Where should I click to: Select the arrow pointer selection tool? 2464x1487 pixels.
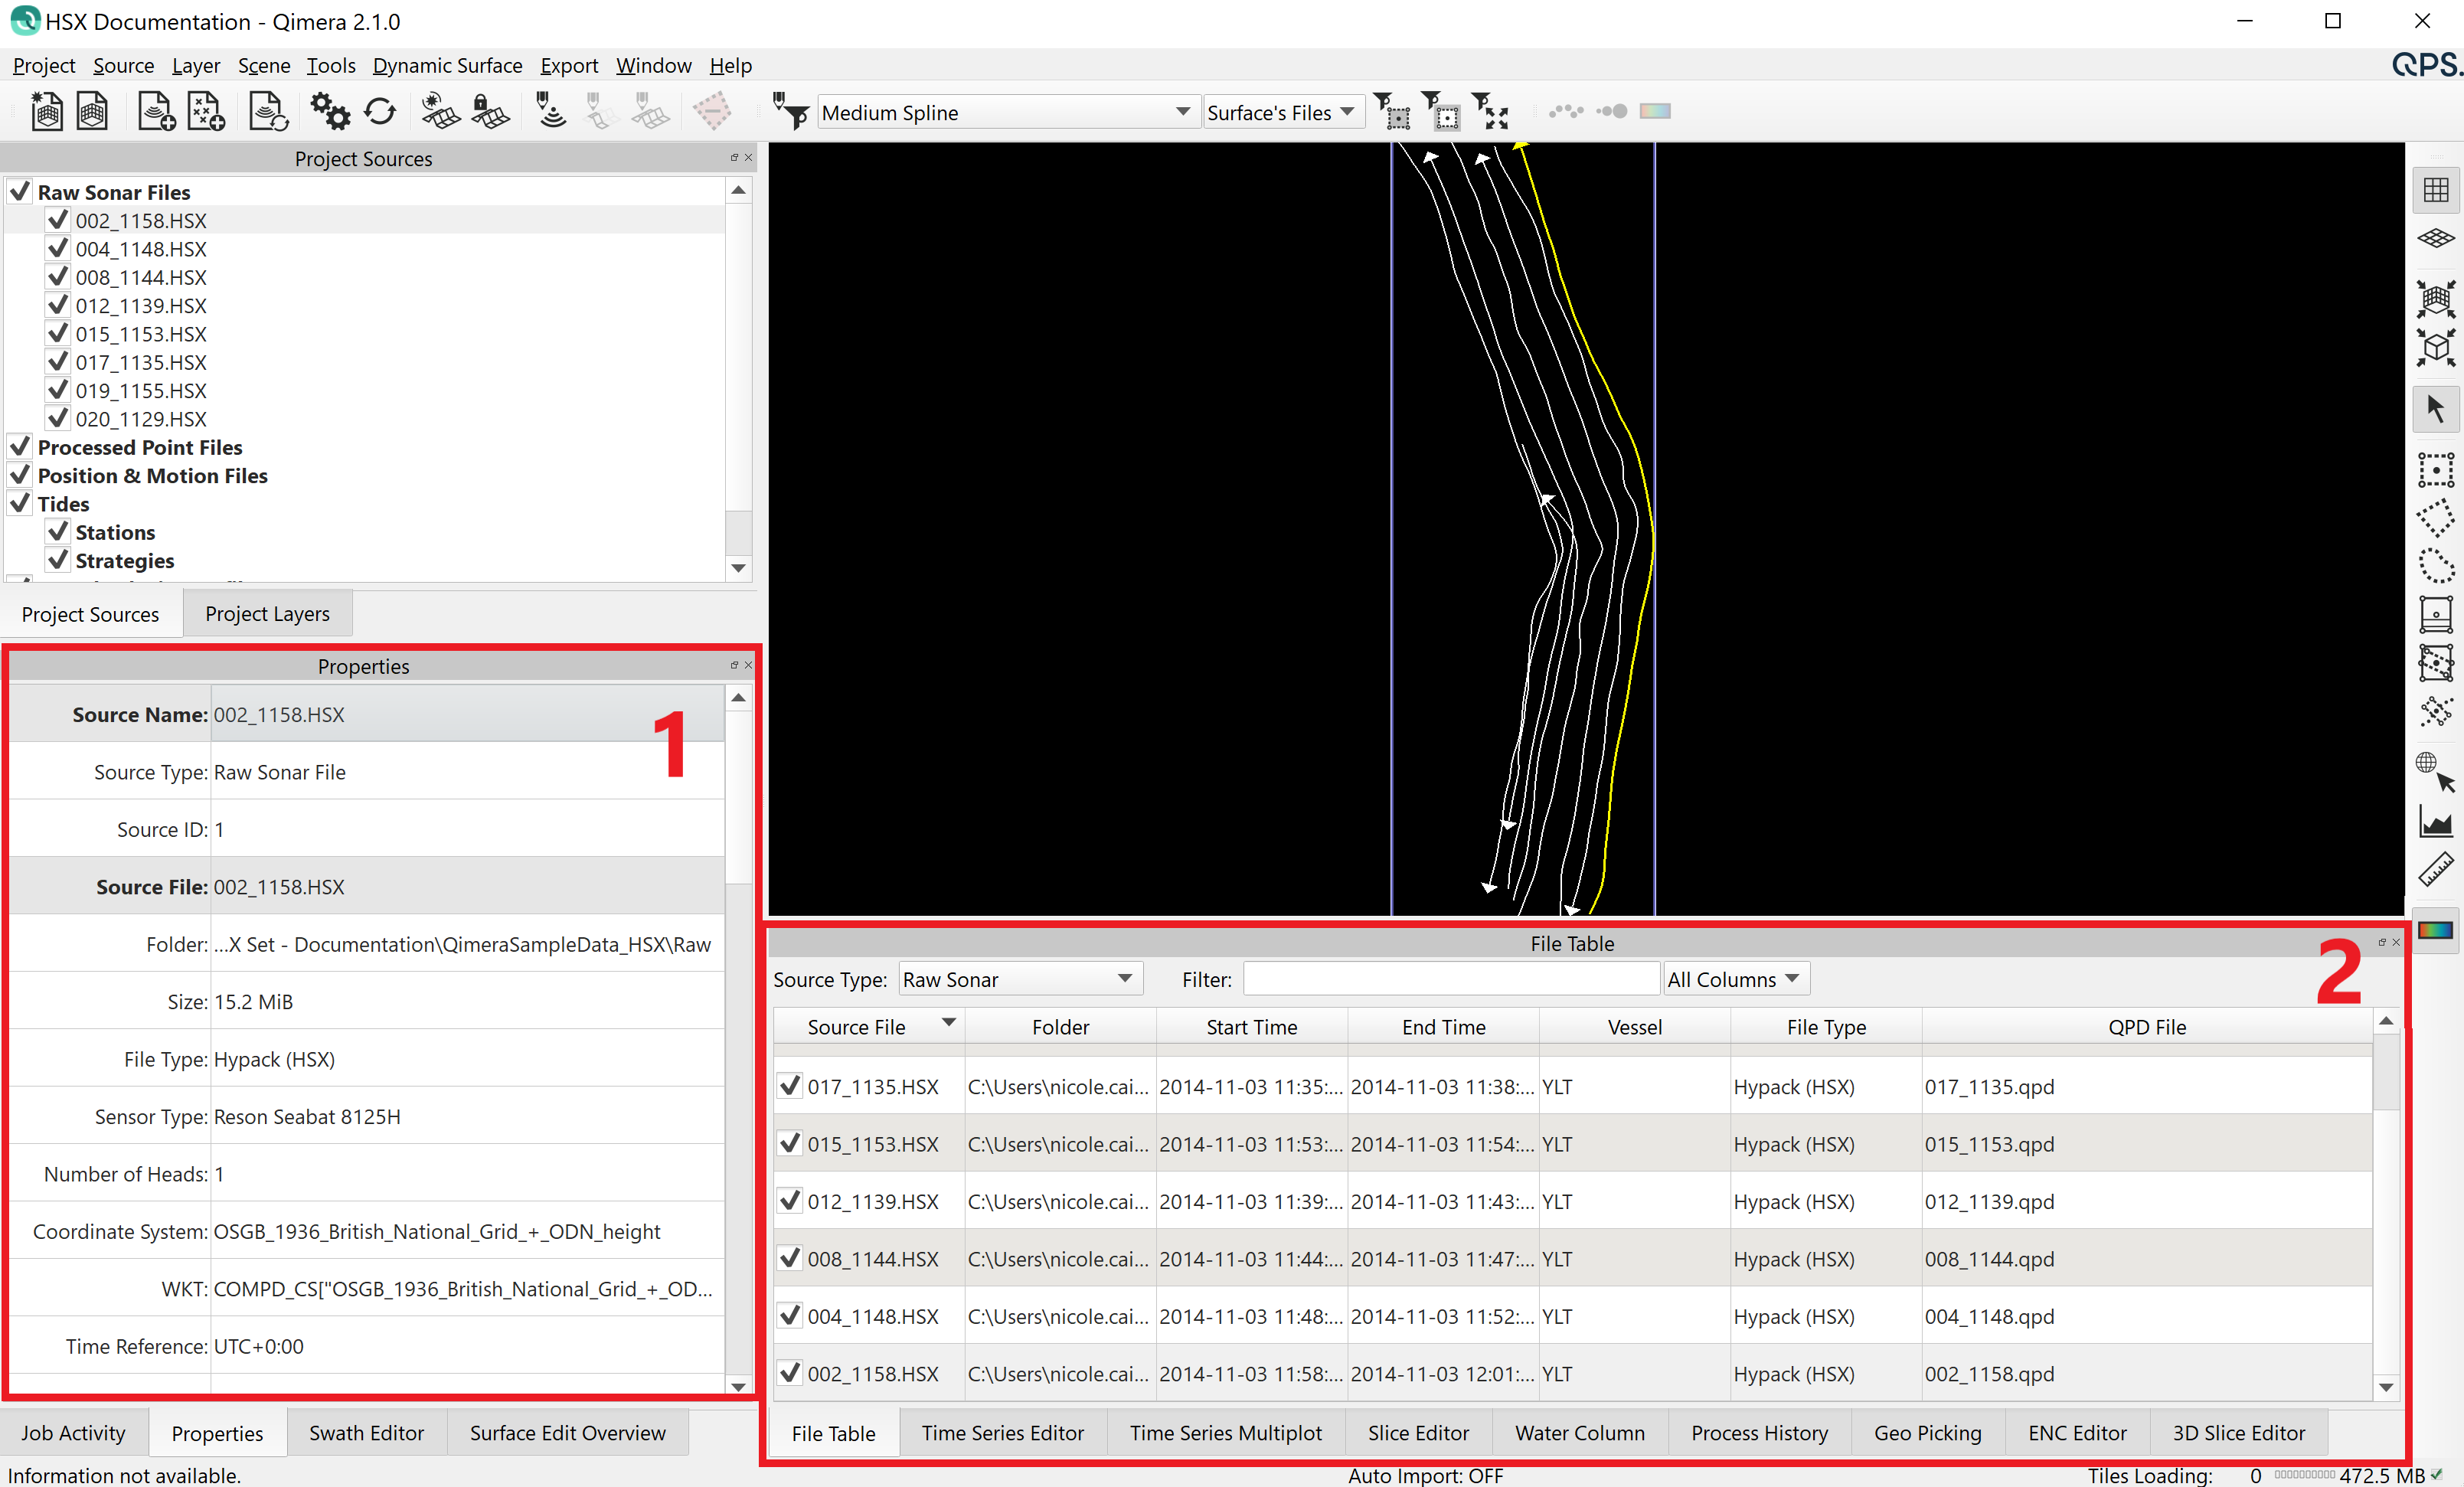point(2435,409)
